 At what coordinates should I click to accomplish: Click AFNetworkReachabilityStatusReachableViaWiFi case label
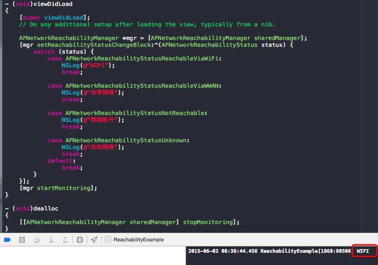coord(142,59)
